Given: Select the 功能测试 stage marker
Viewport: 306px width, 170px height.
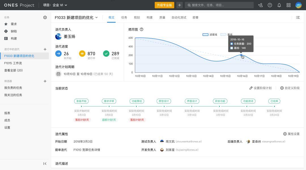Looking at the screenshot, I should tap(248, 101).
